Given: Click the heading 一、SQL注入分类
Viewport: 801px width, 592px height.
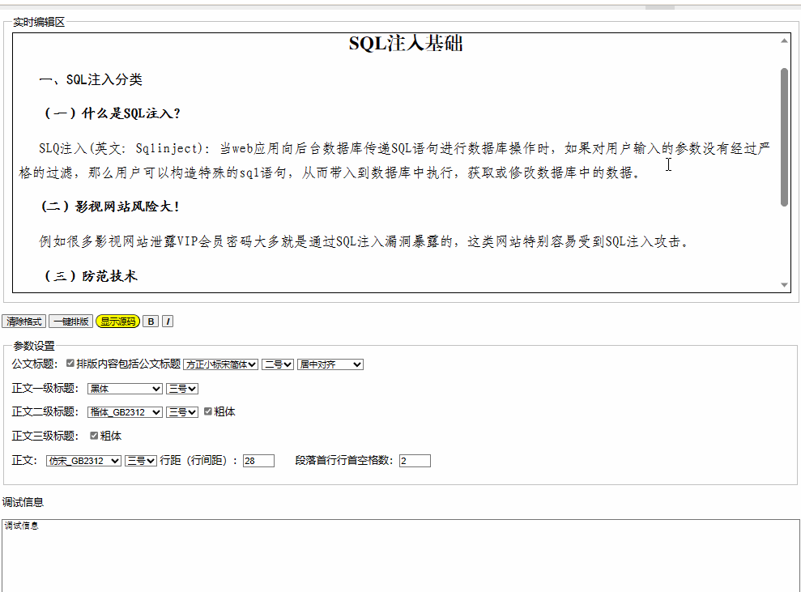Looking at the screenshot, I should (91, 79).
